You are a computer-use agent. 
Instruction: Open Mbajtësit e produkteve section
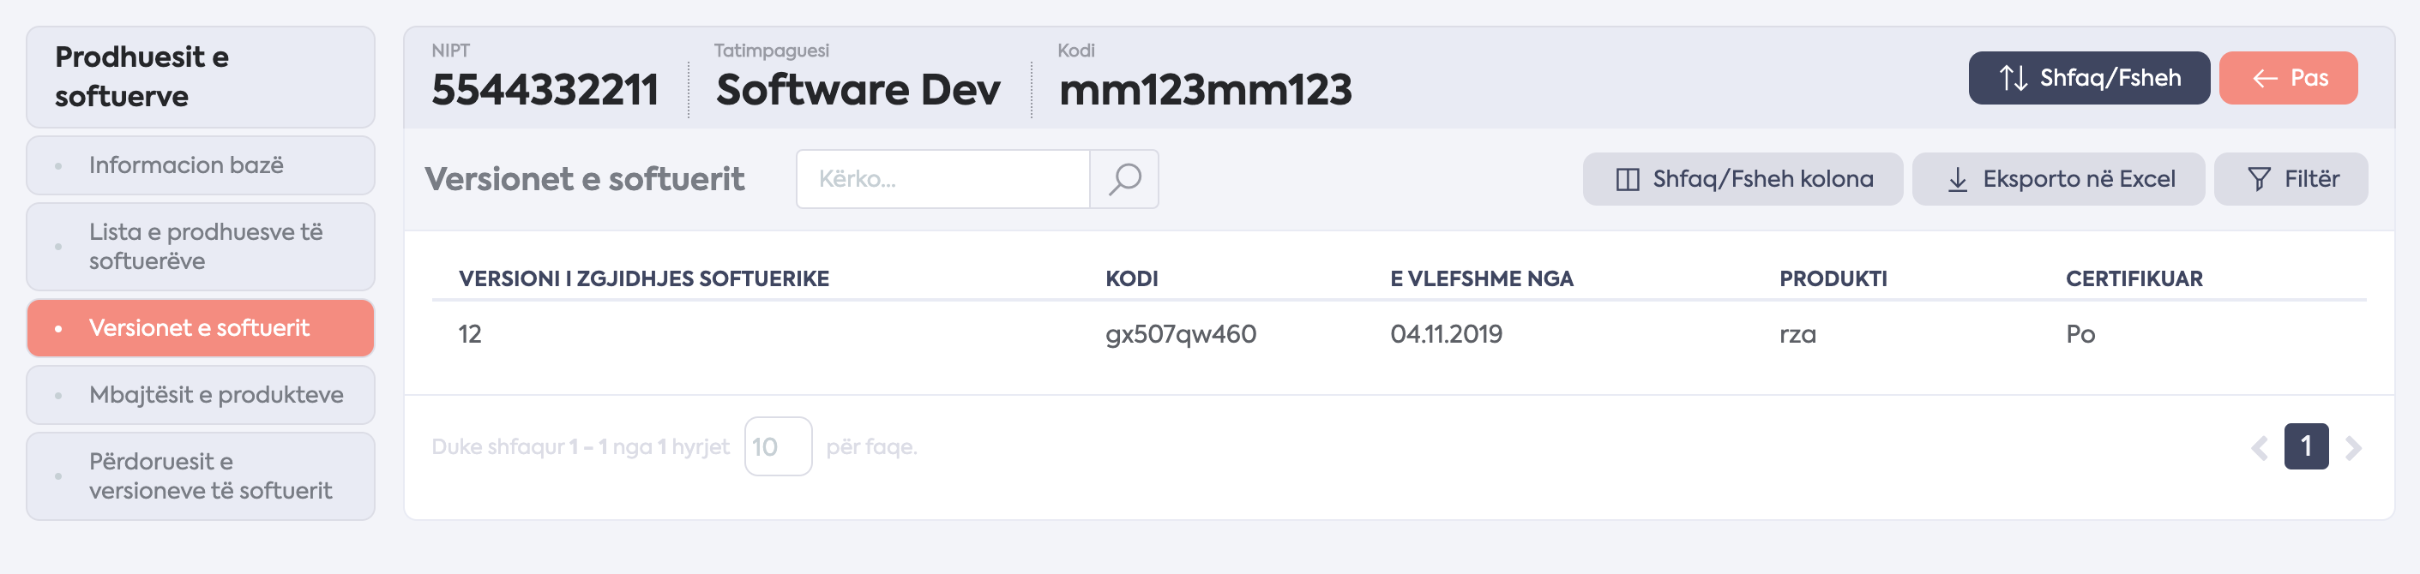200,395
